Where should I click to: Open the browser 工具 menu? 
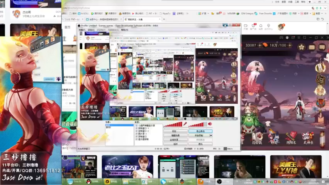297,2
